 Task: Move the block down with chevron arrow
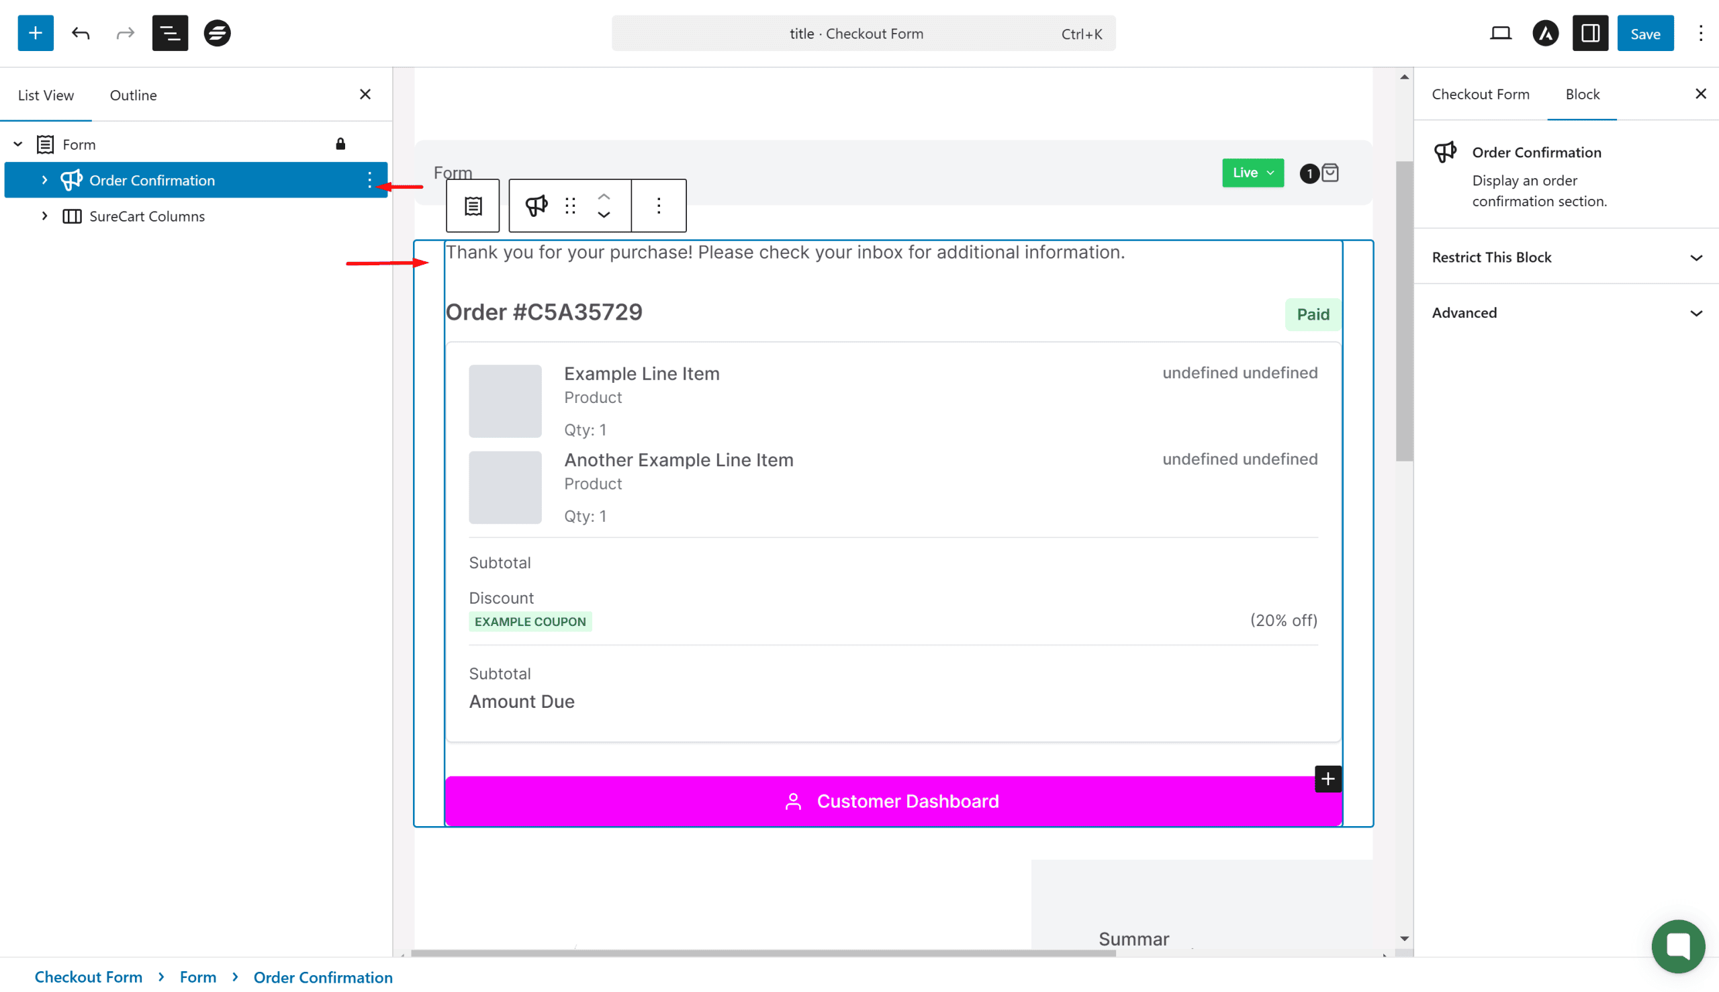[x=604, y=215]
